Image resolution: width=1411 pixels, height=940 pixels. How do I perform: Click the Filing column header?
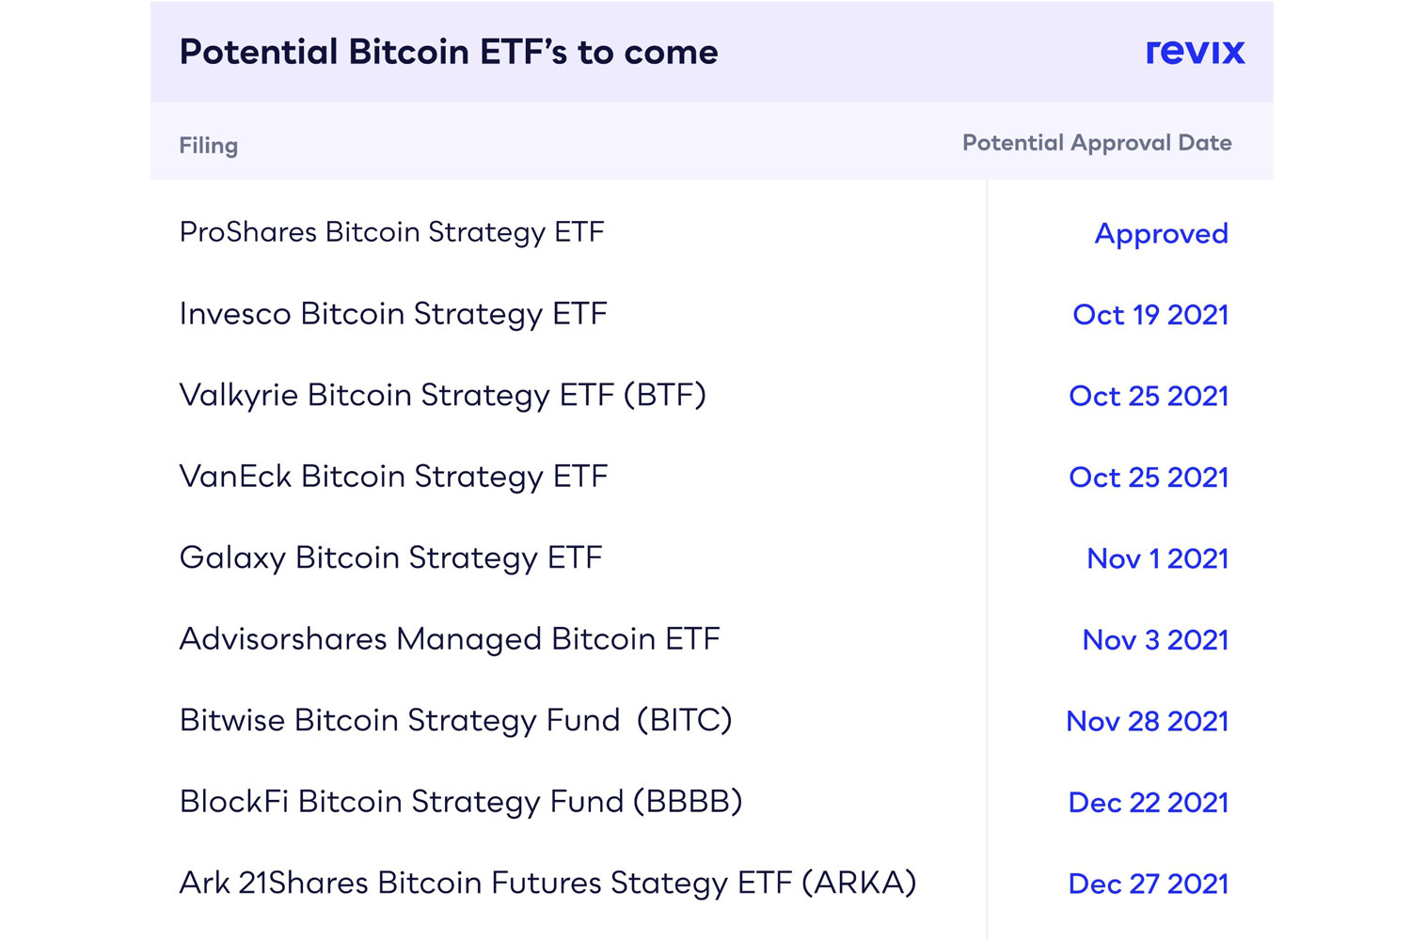point(209,146)
